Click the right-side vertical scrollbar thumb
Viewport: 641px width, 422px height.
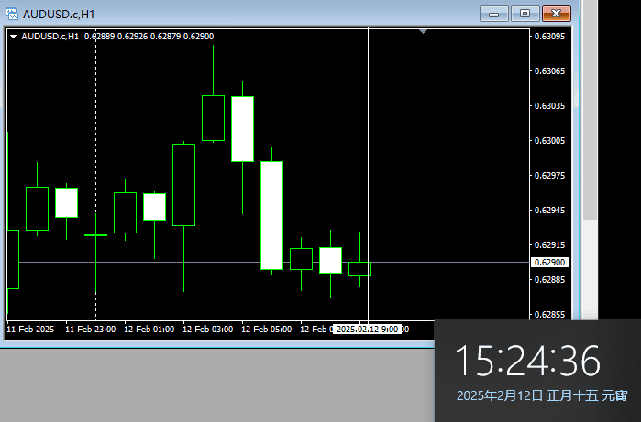(590, 110)
